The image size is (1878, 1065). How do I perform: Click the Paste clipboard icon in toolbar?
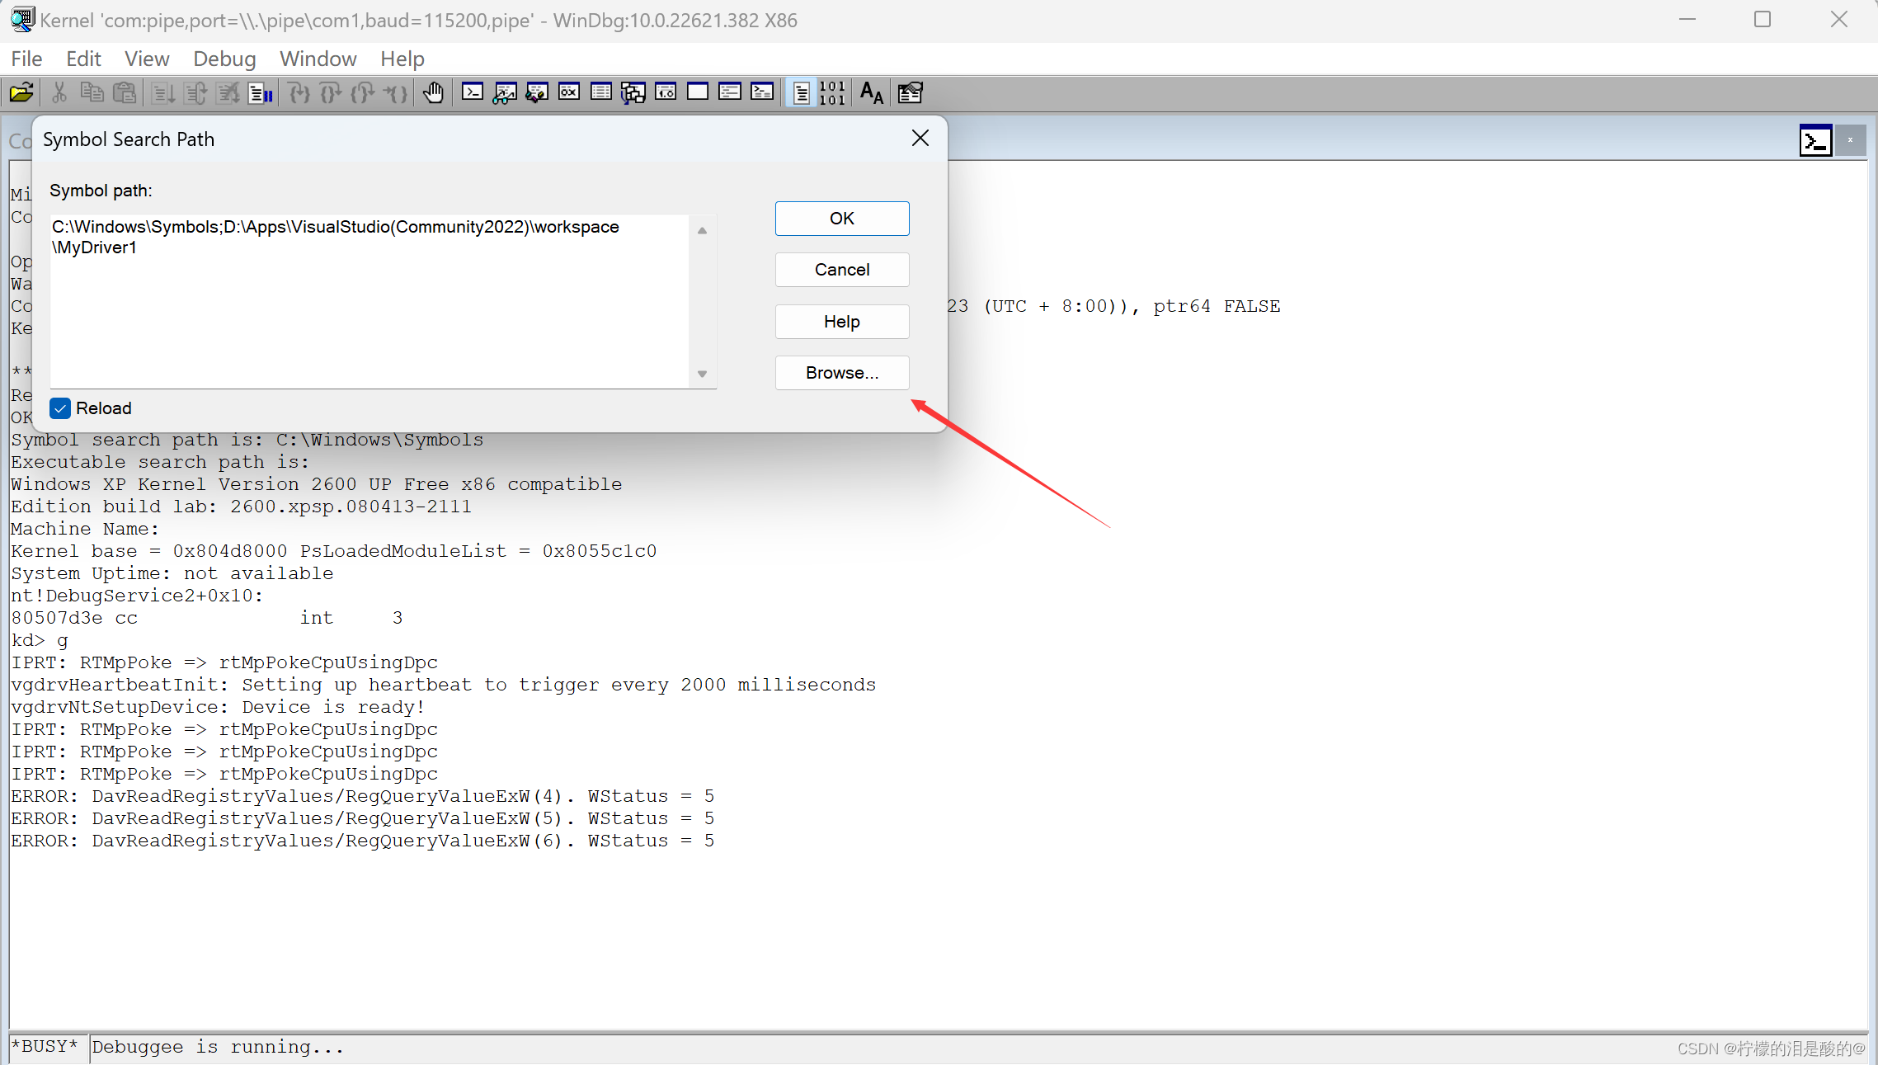coord(125,92)
